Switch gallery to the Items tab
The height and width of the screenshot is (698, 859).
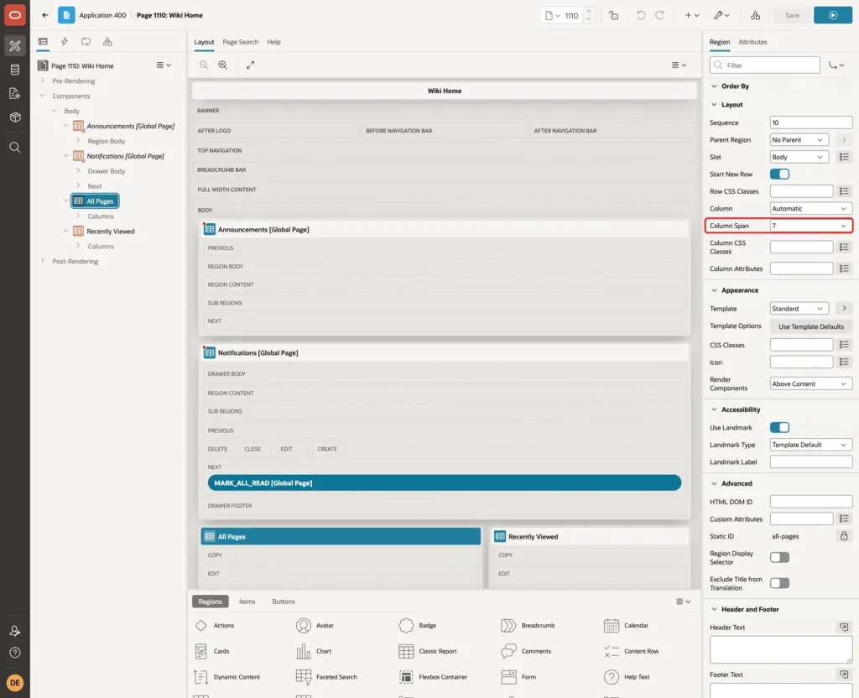[247, 602]
